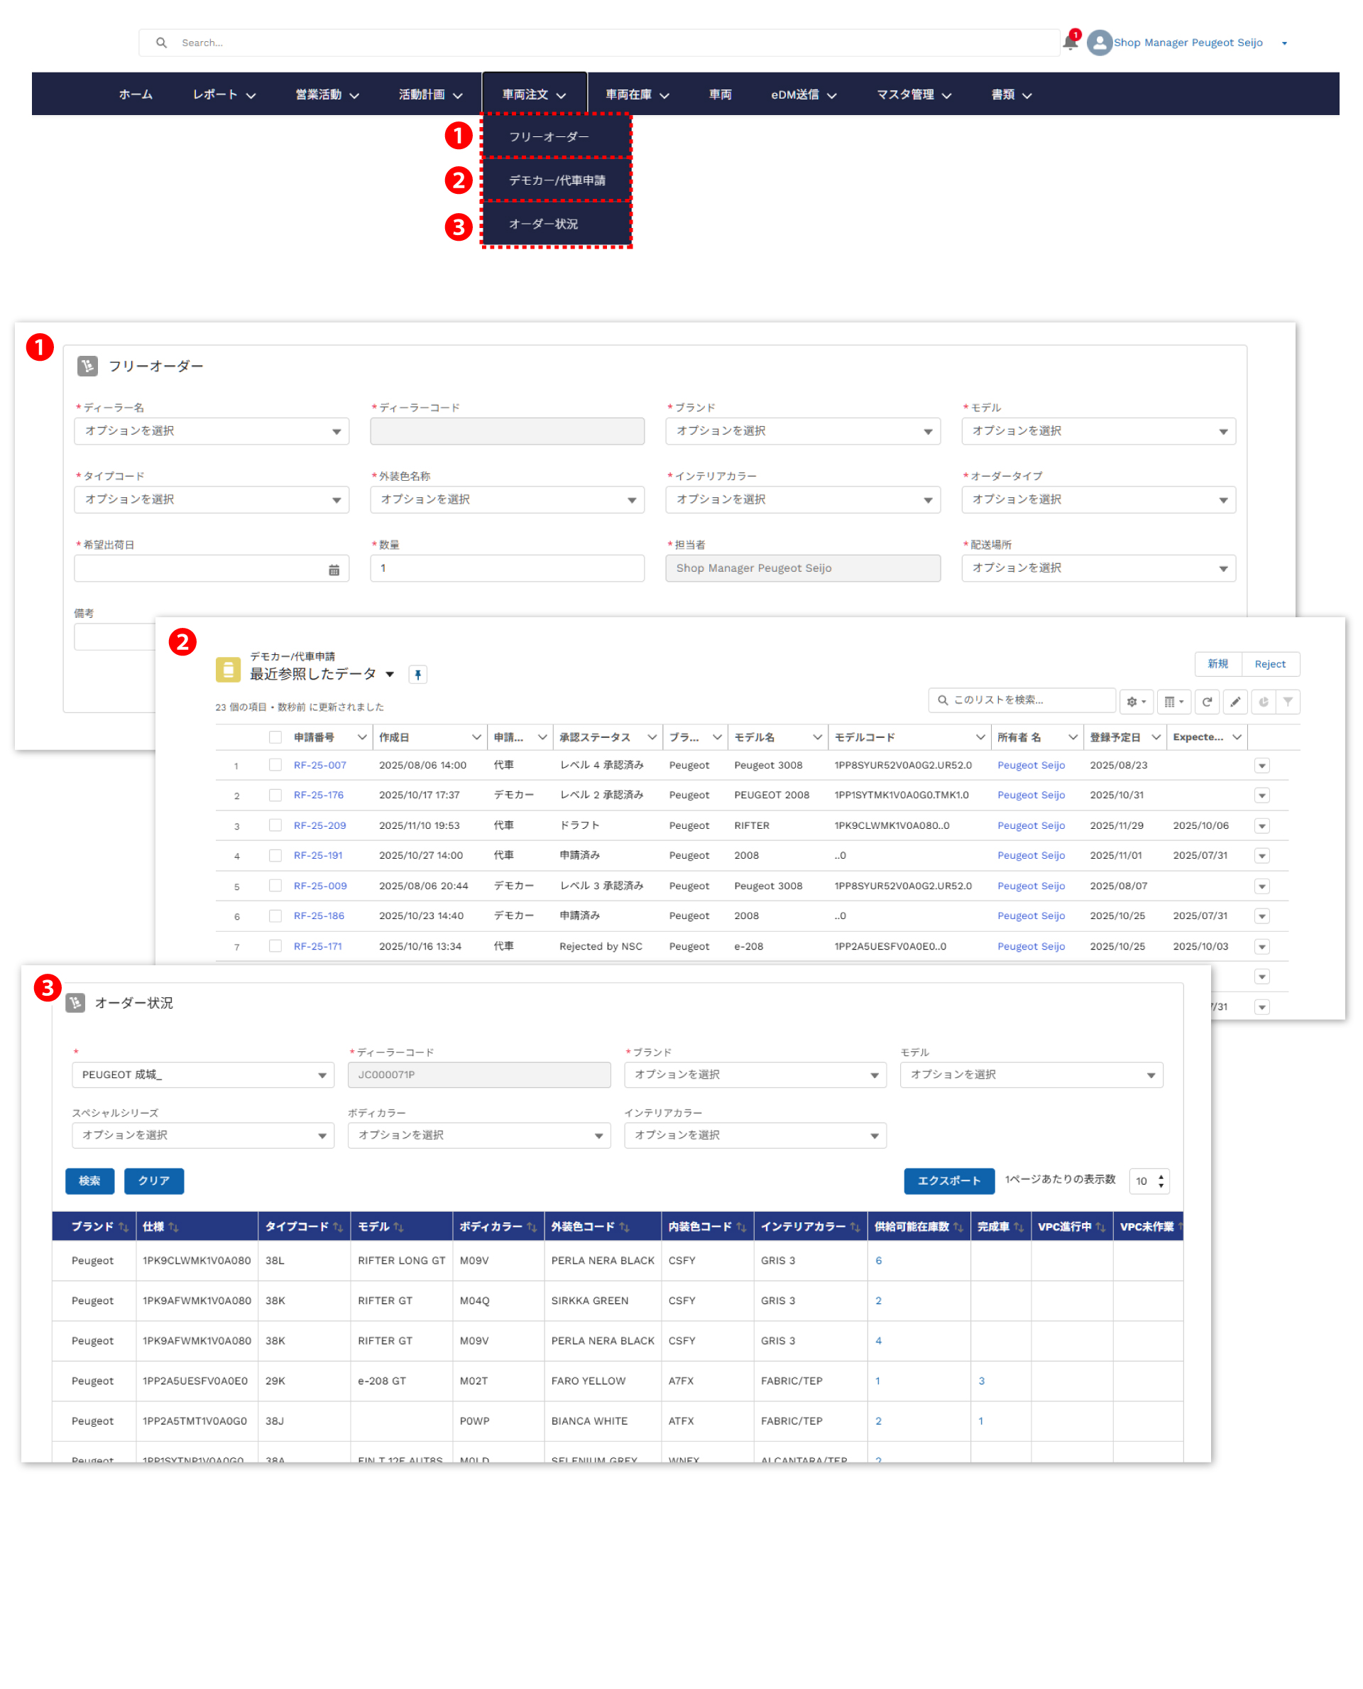Pin the 最近参照したデータ list view

pos(417,674)
